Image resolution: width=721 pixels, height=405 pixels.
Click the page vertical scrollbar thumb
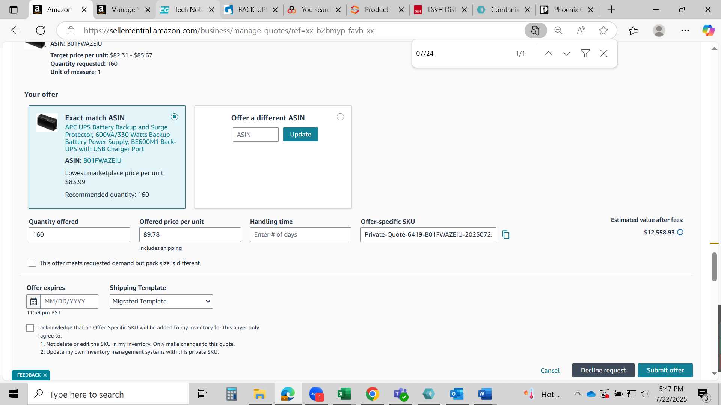714,267
